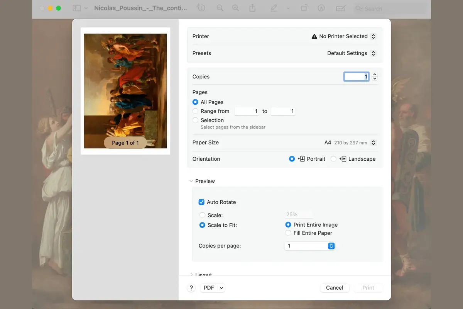Screen dimensions: 463x309
Task: Open the highlight color options chevron
Action: 288,8
